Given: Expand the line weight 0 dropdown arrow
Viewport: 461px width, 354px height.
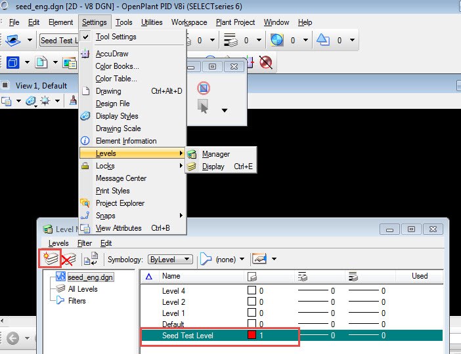Looking at the screenshot, I should pos(259,40).
